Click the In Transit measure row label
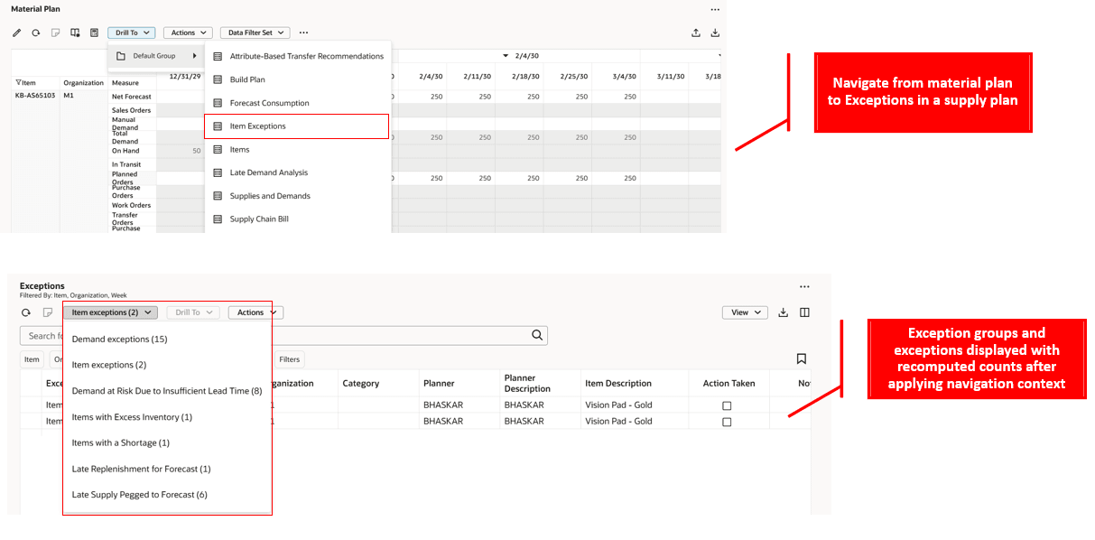Image resolution: width=1095 pixels, height=540 pixels. (126, 164)
